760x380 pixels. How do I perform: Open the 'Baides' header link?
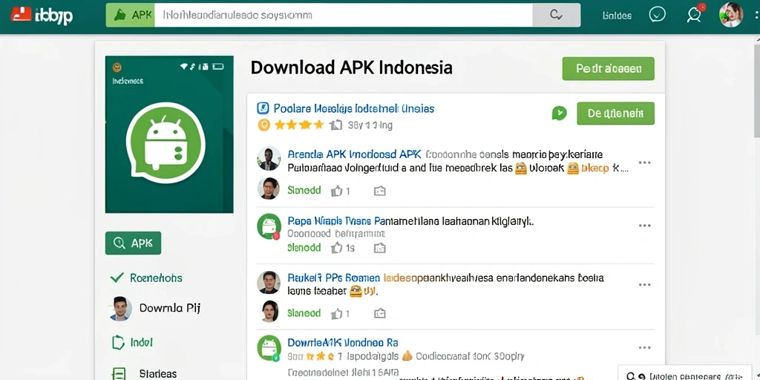[617, 16]
